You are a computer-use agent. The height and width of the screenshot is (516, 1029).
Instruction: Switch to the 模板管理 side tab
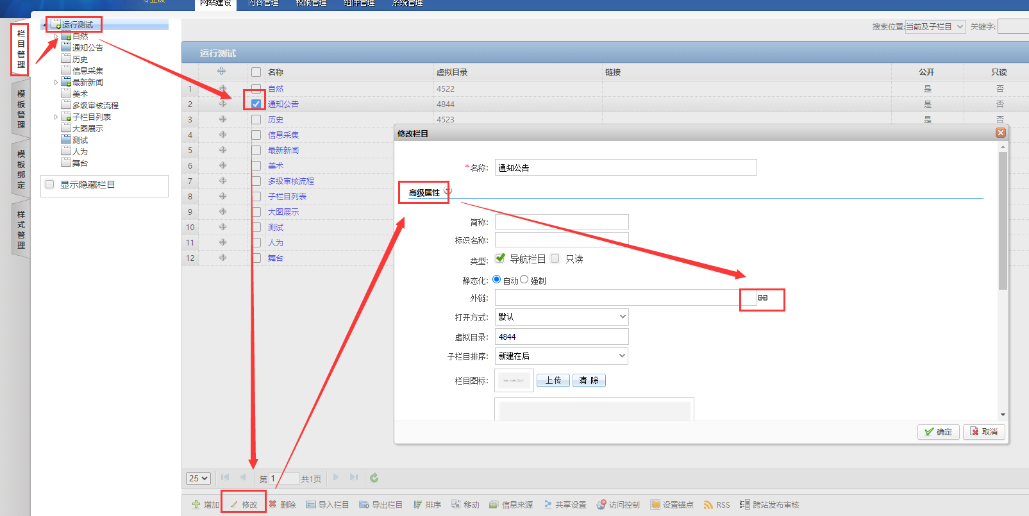click(21, 109)
